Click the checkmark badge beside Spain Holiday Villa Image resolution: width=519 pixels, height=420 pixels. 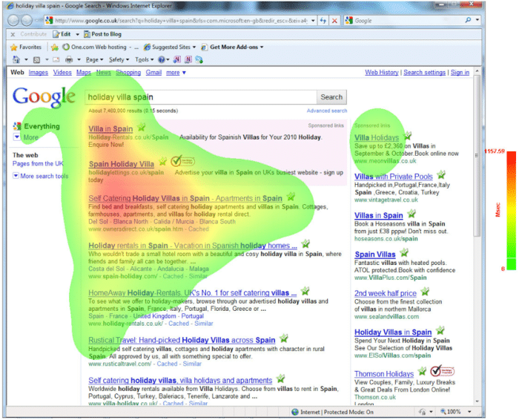coord(182,161)
